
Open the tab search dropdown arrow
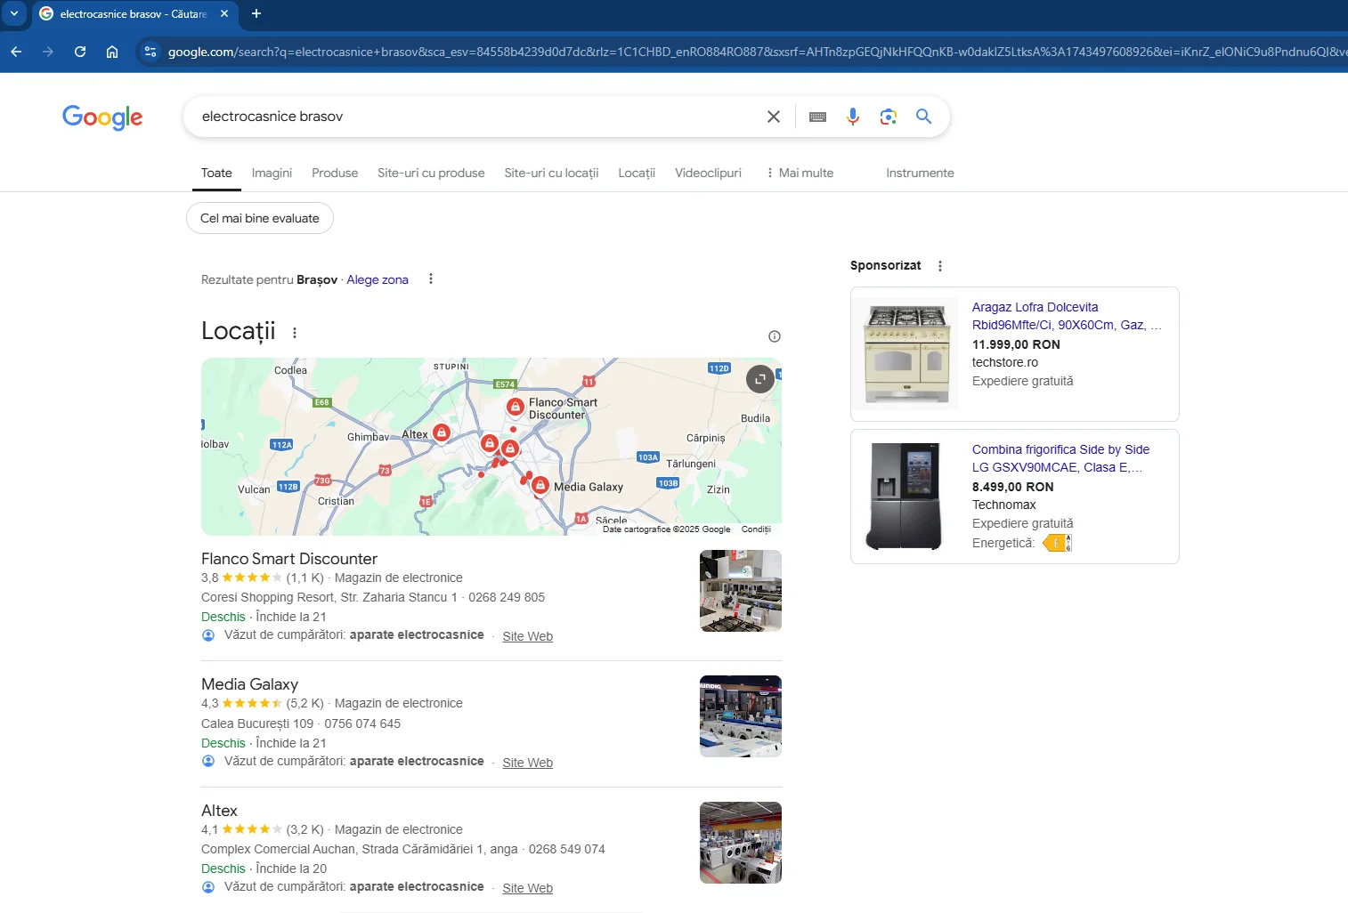[14, 13]
